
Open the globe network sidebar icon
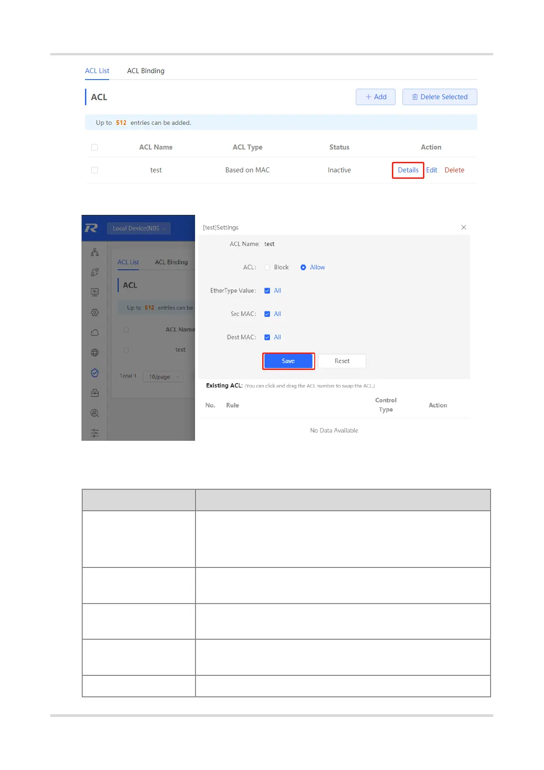pos(95,353)
